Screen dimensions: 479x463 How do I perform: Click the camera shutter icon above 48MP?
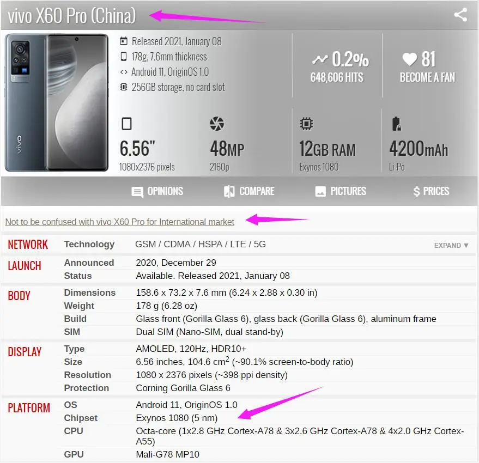[217, 124]
